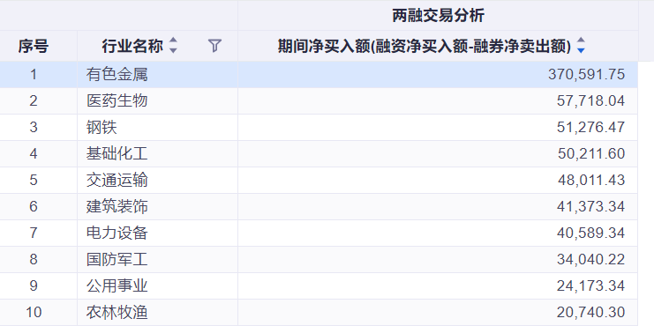Click the value 370,591.75

tap(586, 75)
